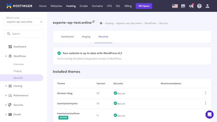Open Overview under WordPress sidebar

[18, 64]
